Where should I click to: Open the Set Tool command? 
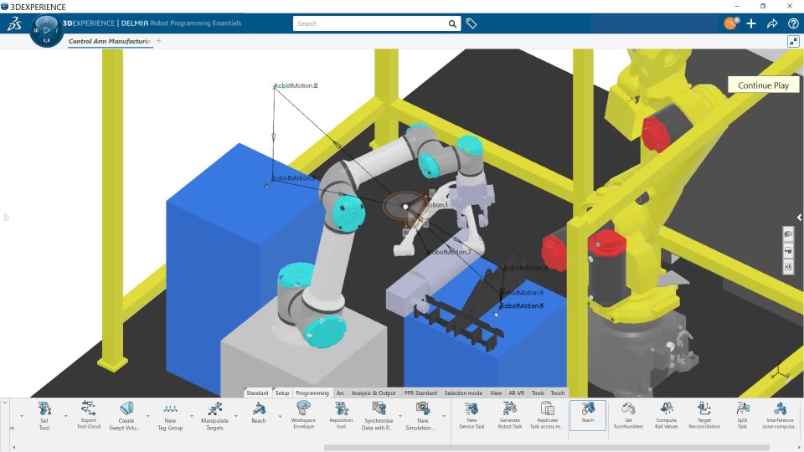pos(44,416)
